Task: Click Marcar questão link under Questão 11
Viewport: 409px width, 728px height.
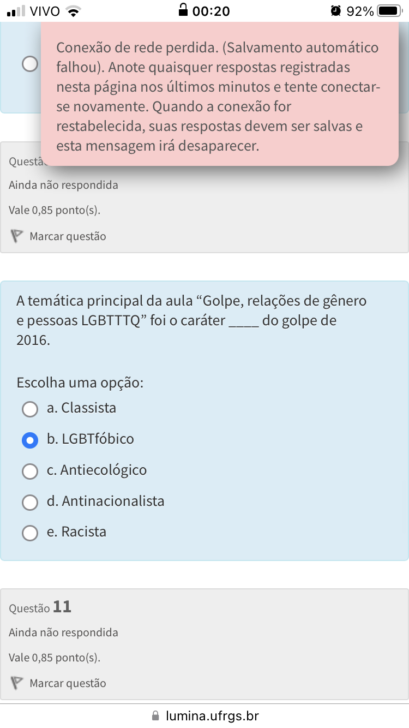Action: [68, 683]
